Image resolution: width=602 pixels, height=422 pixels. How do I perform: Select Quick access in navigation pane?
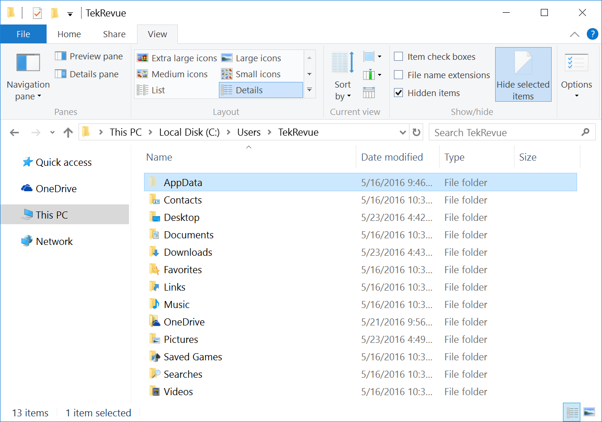[x=57, y=162]
